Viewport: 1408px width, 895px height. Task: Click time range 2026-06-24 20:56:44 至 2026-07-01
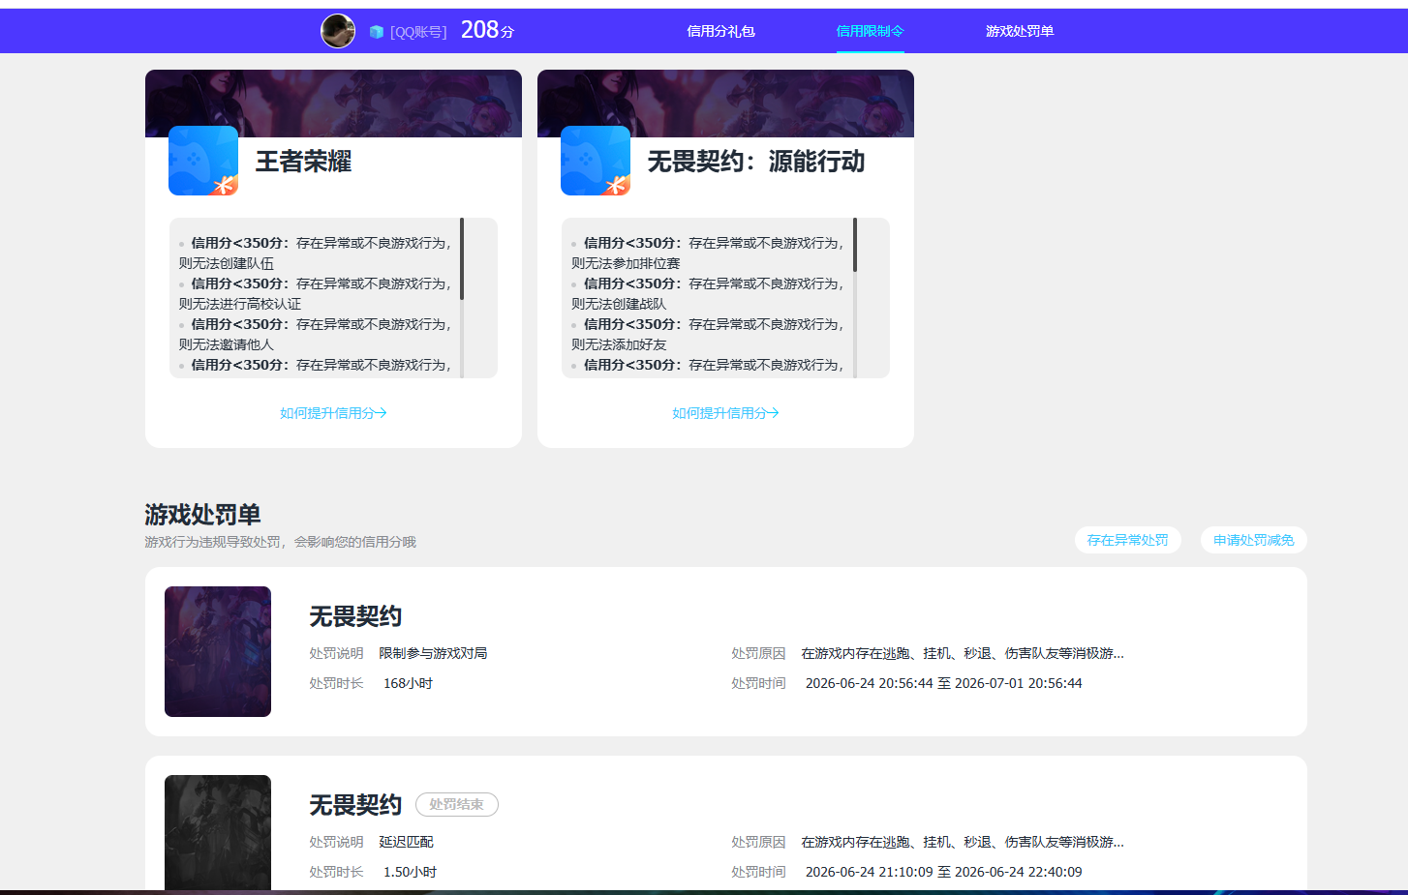[944, 683]
